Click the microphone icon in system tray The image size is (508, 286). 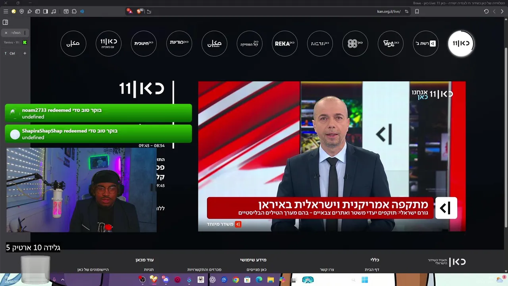pos(54,280)
